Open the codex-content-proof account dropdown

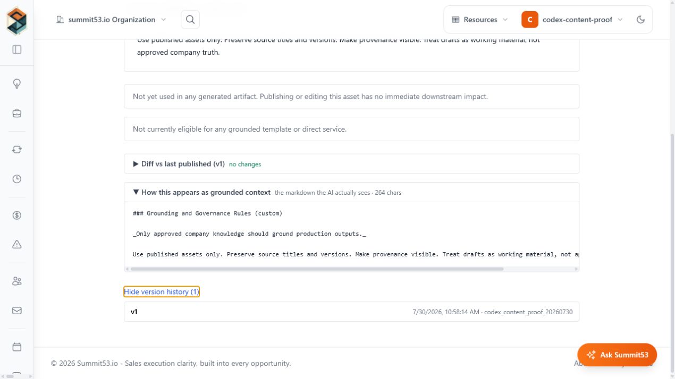(572, 20)
